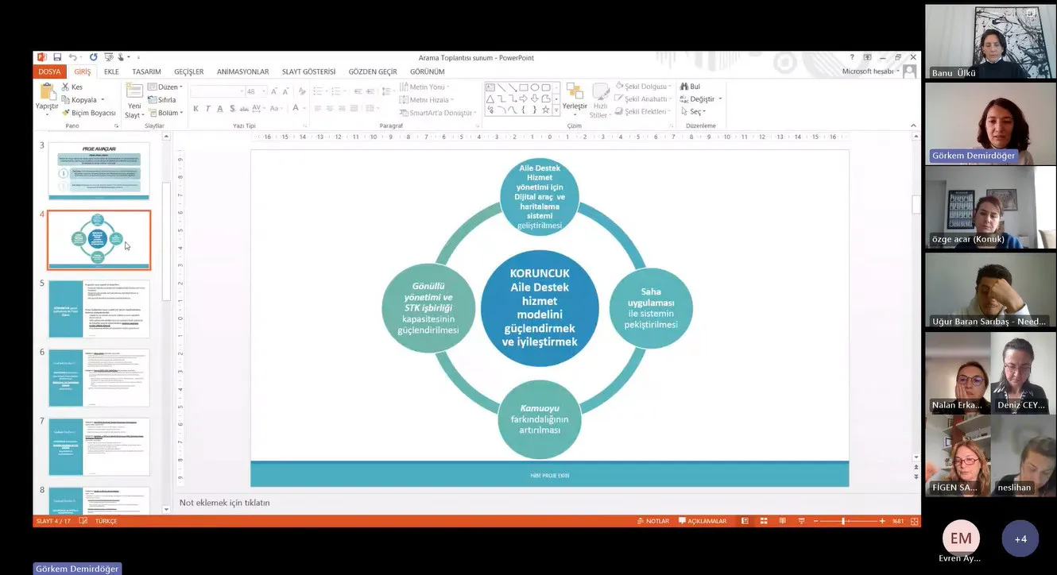Toggle Normal view button in status bar

pos(745,521)
